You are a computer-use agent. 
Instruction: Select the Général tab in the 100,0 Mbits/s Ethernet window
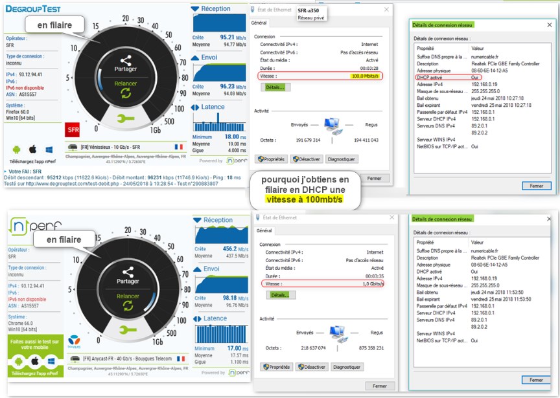[x=259, y=23]
